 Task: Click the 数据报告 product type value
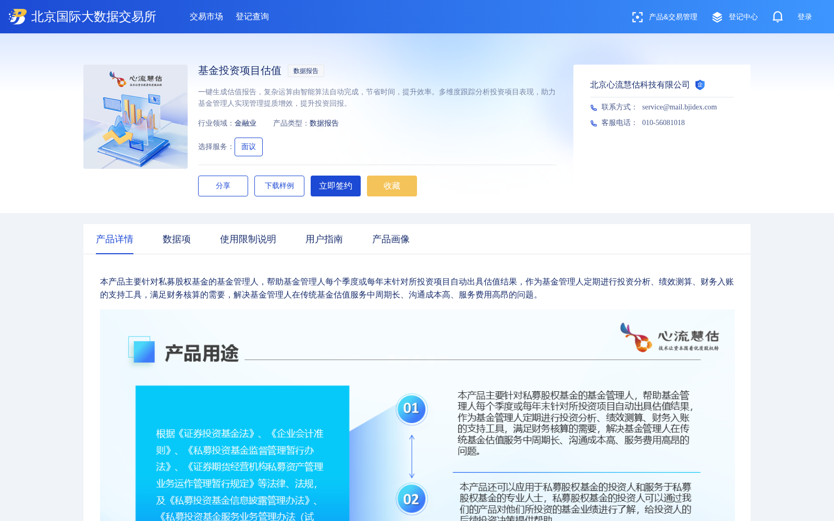[324, 123]
